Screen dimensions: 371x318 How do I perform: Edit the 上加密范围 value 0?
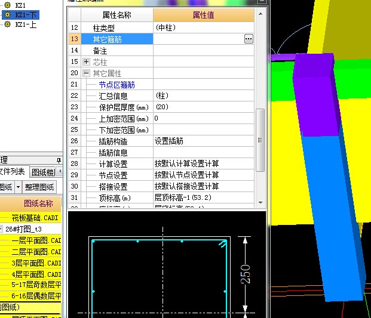click(x=204, y=118)
